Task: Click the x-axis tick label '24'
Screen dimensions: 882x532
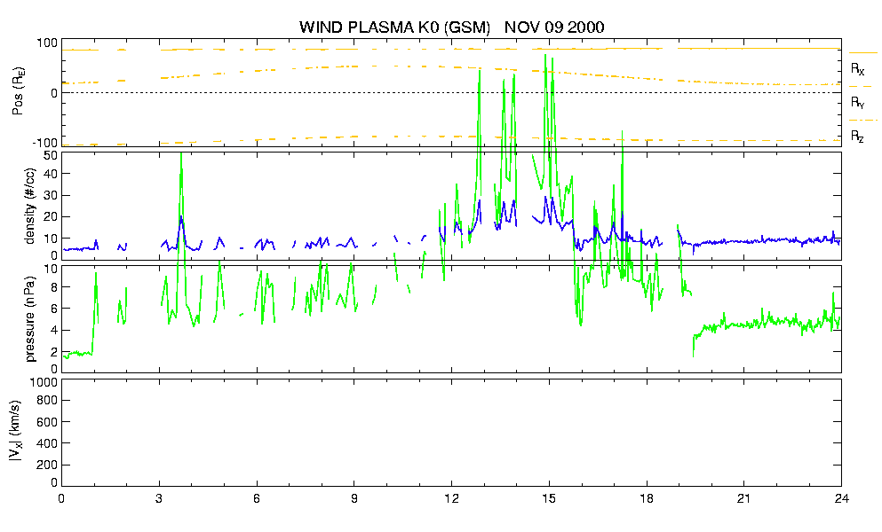Action: click(x=841, y=498)
